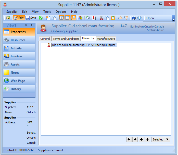Screen dimensions: 178x155
Task: Open the Activity view
Action: [x=19, y=48]
